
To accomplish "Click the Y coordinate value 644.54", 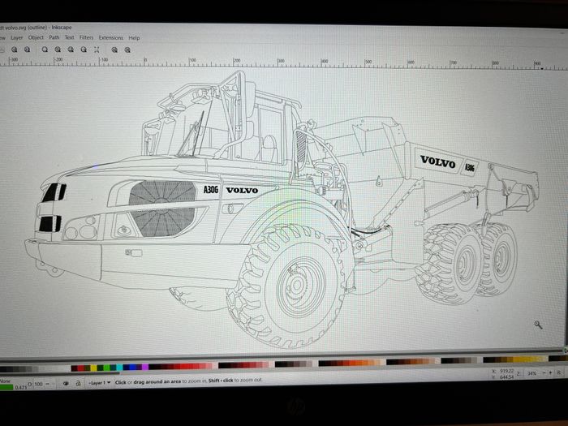I will (x=507, y=377).
